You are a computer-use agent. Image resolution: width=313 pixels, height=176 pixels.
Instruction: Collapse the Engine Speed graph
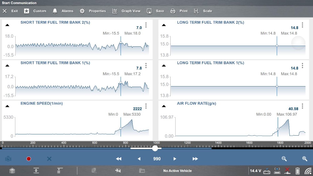pyautogui.click(x=8, y=106)
